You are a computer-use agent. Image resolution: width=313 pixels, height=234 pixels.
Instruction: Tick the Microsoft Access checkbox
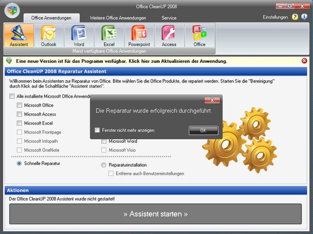coord(19,114)
